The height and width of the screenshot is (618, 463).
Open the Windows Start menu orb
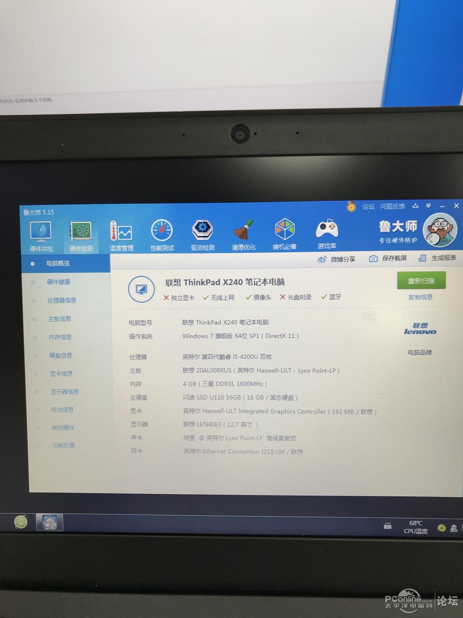point(21,522)
